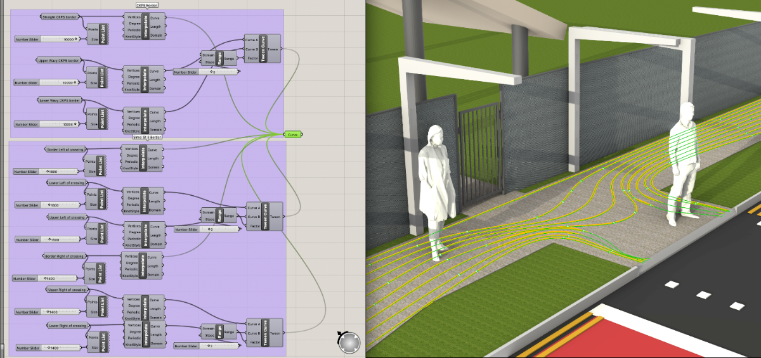Select the green Curve parameter node
The image size is (761, 358).
(292, 134)
